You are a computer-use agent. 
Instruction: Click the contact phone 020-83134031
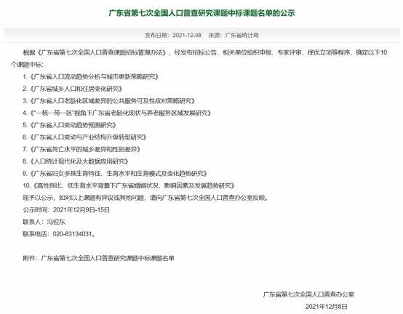pyautogui.click(x=72, y=234)
